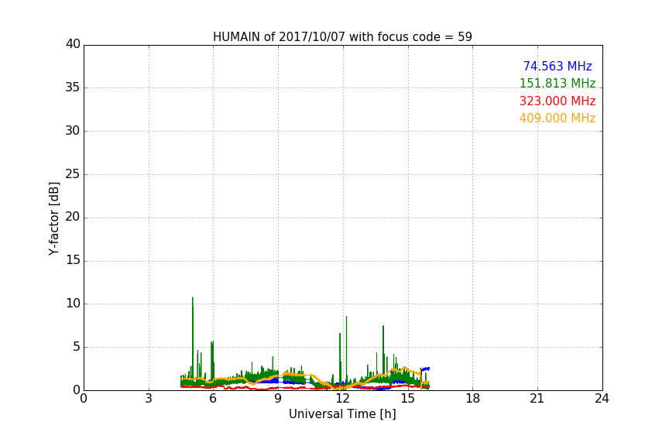Click the 'Y-factor [dB]' axis label
This screenshot has width=669, height=446.
(x=53, y=218)
